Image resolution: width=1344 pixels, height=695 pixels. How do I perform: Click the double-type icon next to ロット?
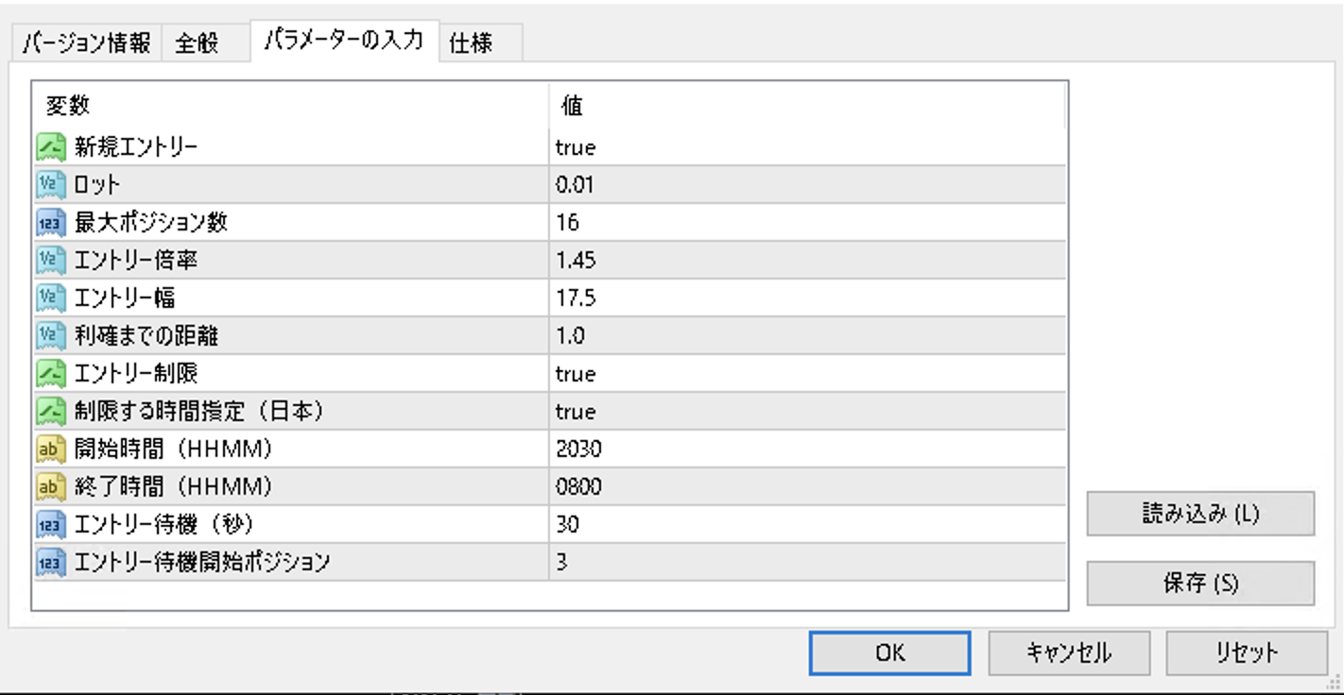click(49, 185)
